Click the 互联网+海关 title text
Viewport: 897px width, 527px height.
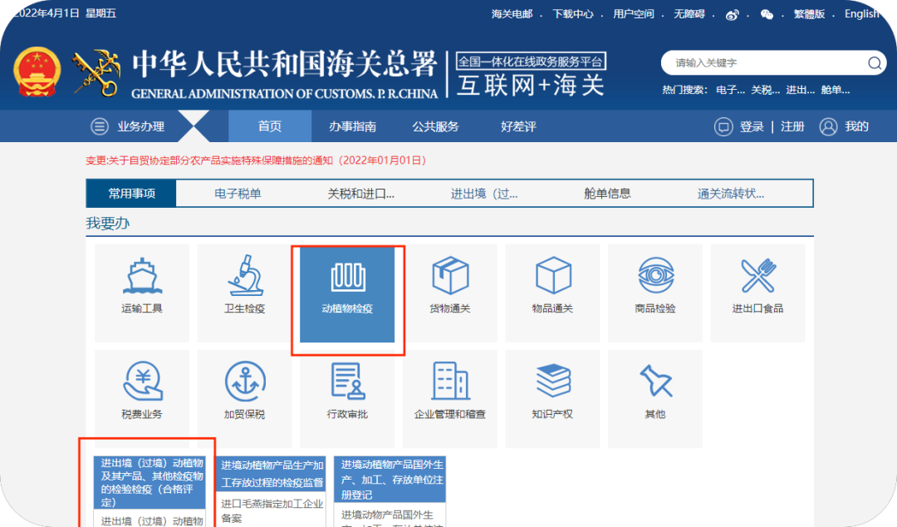531,86
